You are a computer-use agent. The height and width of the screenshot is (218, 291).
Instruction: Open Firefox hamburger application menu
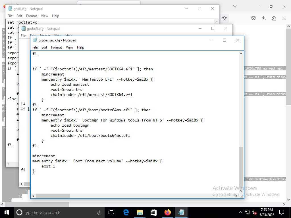click(284, 18)
